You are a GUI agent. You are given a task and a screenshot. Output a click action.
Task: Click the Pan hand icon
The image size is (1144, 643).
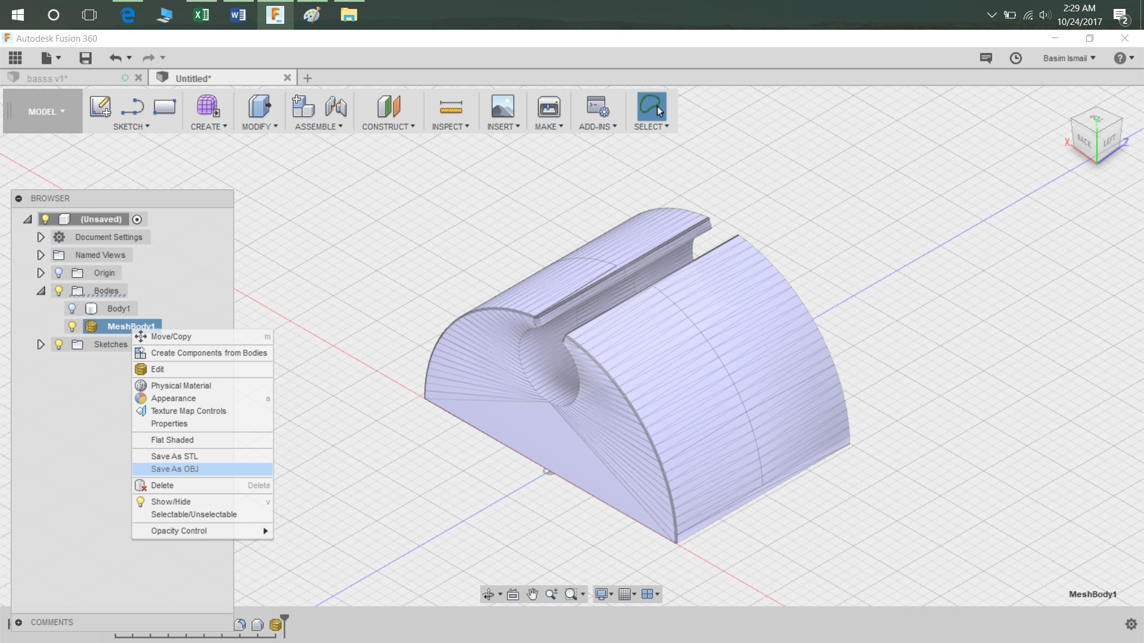532,594
